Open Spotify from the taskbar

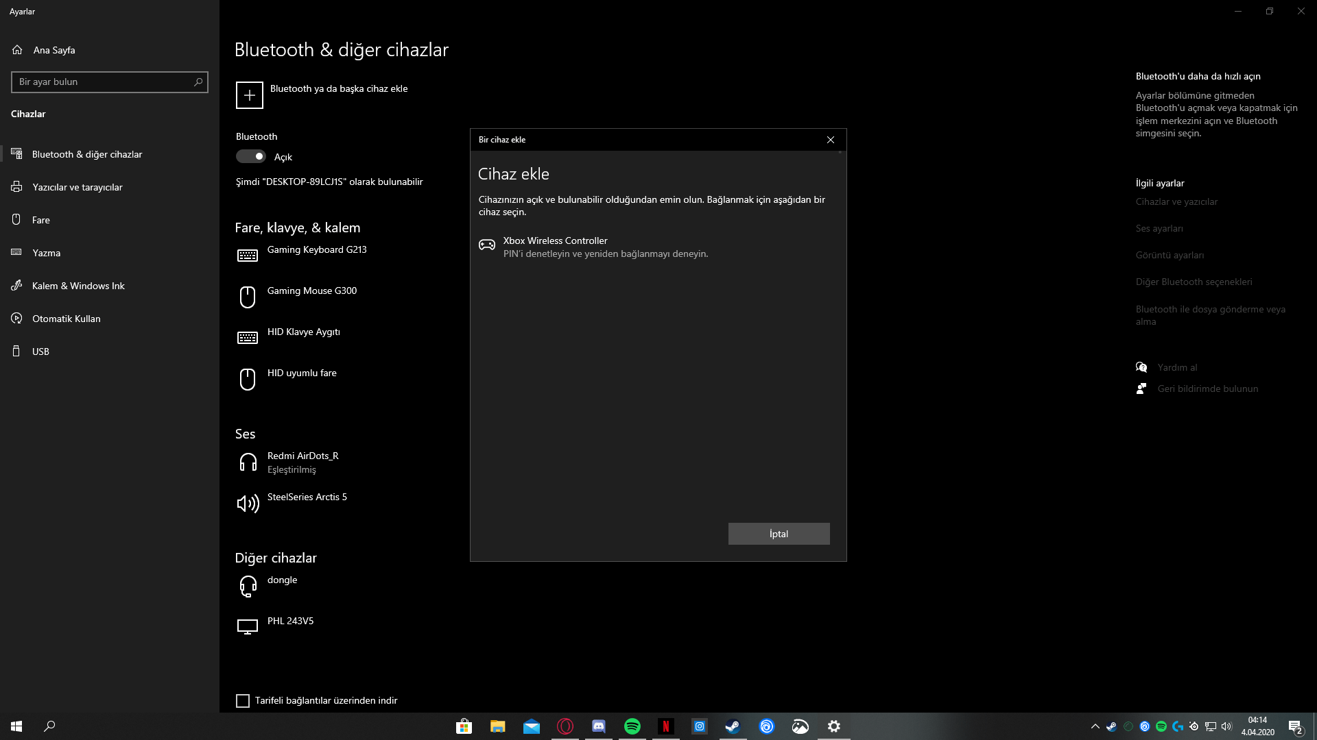(x=632, y=726)
